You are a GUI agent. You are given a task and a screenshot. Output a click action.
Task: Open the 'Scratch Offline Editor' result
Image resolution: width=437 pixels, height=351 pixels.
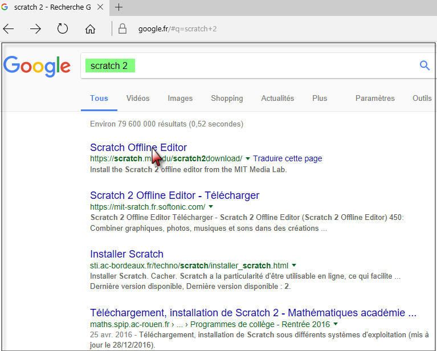(138, 147)
